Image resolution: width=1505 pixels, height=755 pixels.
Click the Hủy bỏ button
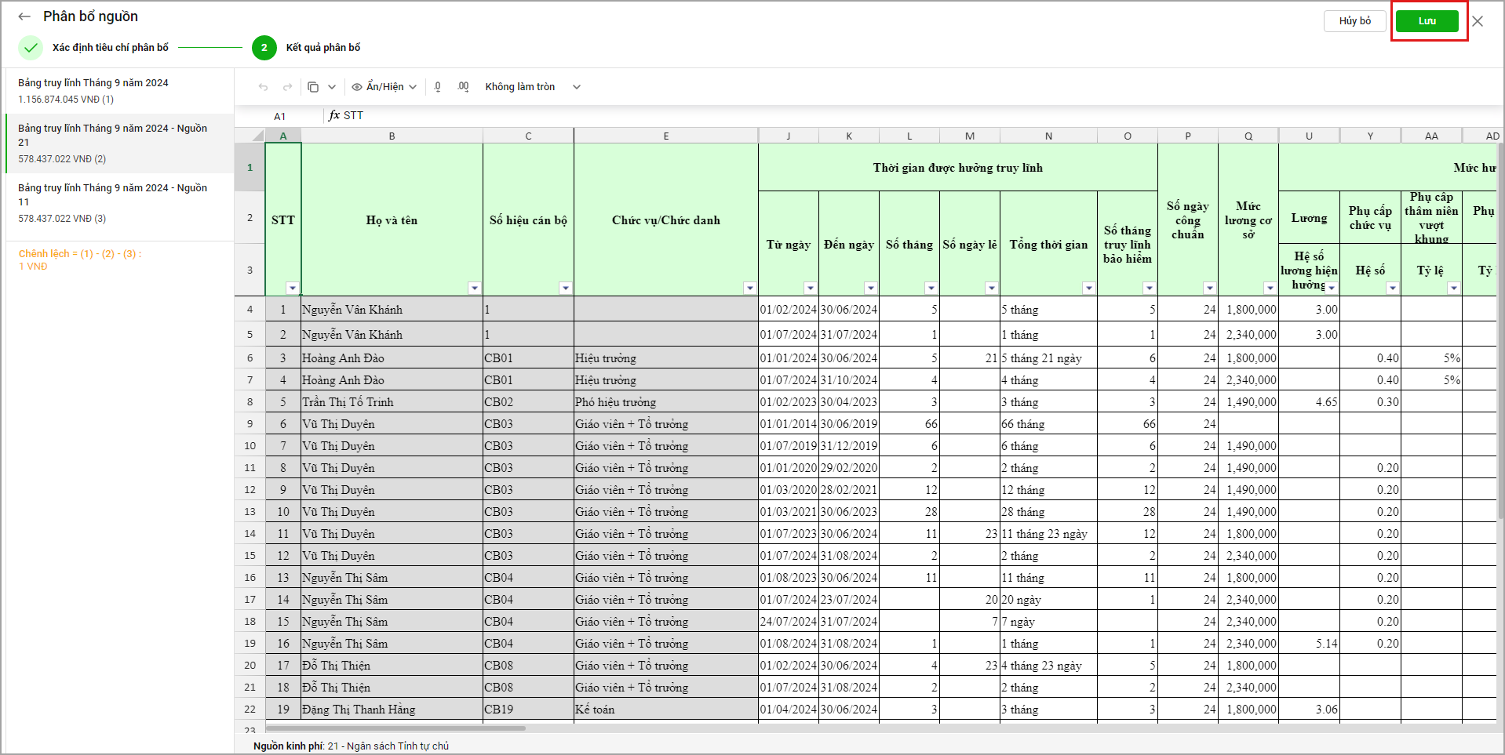[1354, 21]
